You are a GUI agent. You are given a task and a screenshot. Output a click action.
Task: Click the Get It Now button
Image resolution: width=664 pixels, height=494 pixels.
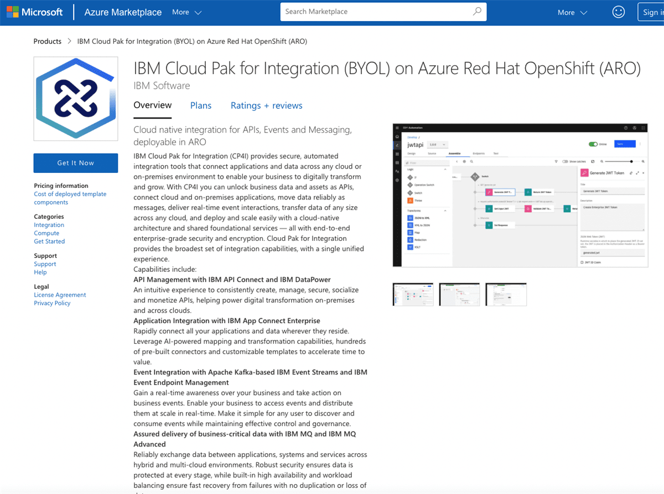pyautogui.click(x=75, y=162)
